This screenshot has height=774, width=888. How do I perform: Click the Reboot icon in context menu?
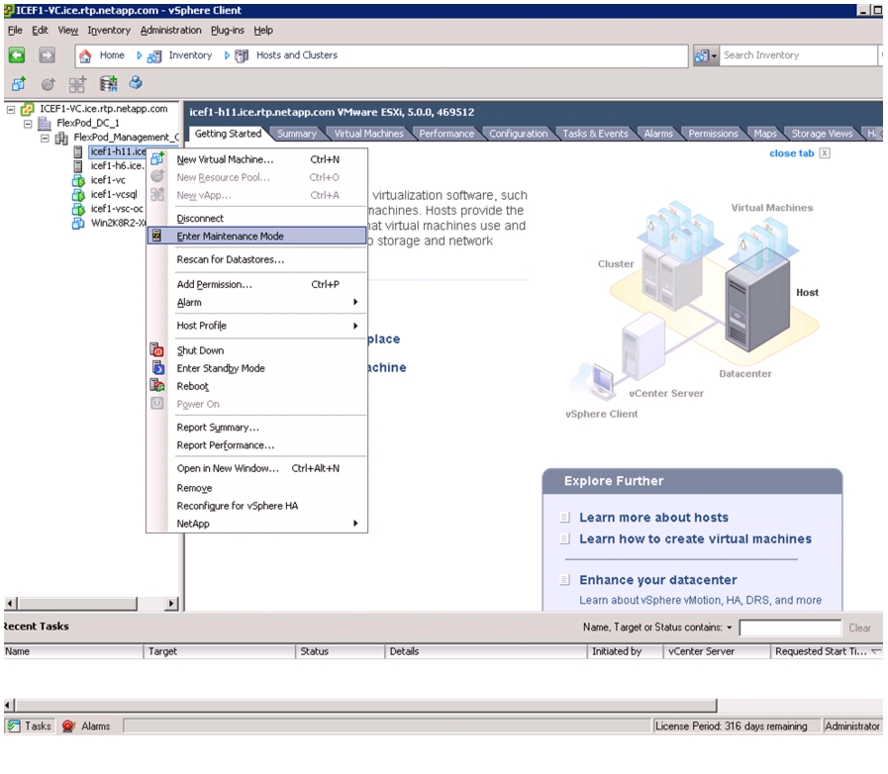pyautogui.click(x=156, y=386)
